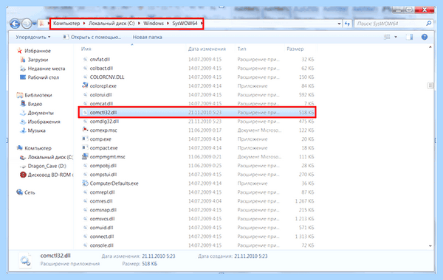The image size is (443, 280).
Task: Open the Документы library
Action: point(37,113)
